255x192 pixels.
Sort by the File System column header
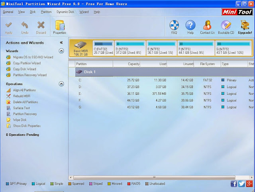click(207, 64)
